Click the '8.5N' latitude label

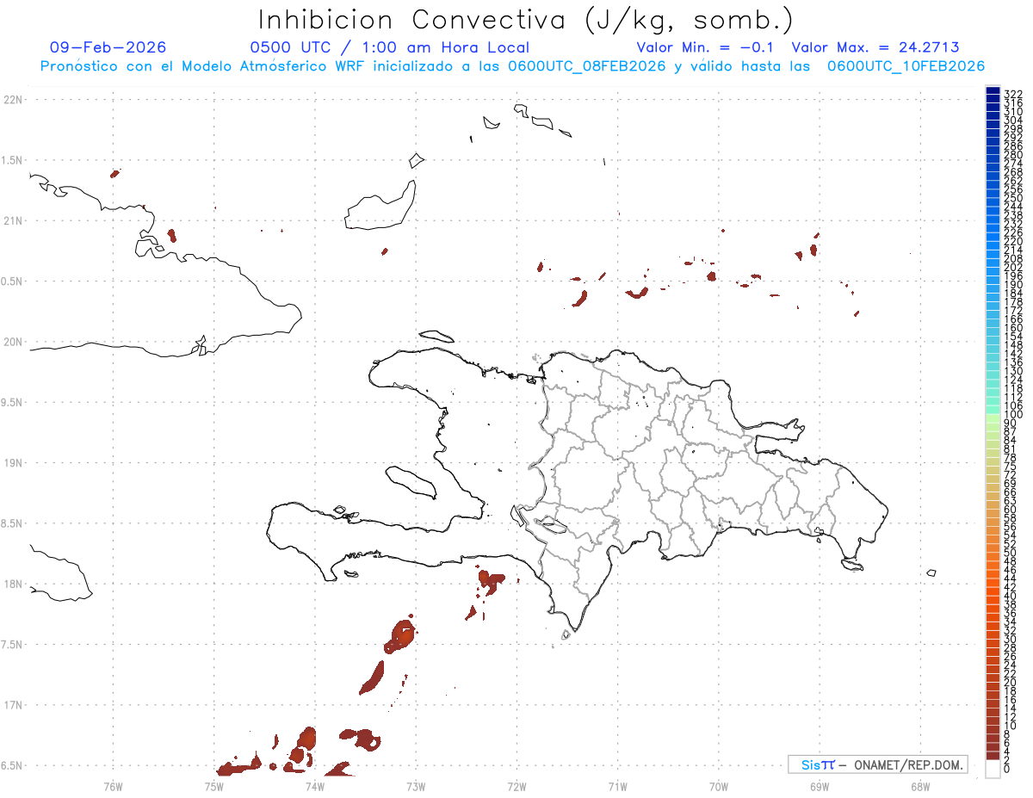pos(12,523)
